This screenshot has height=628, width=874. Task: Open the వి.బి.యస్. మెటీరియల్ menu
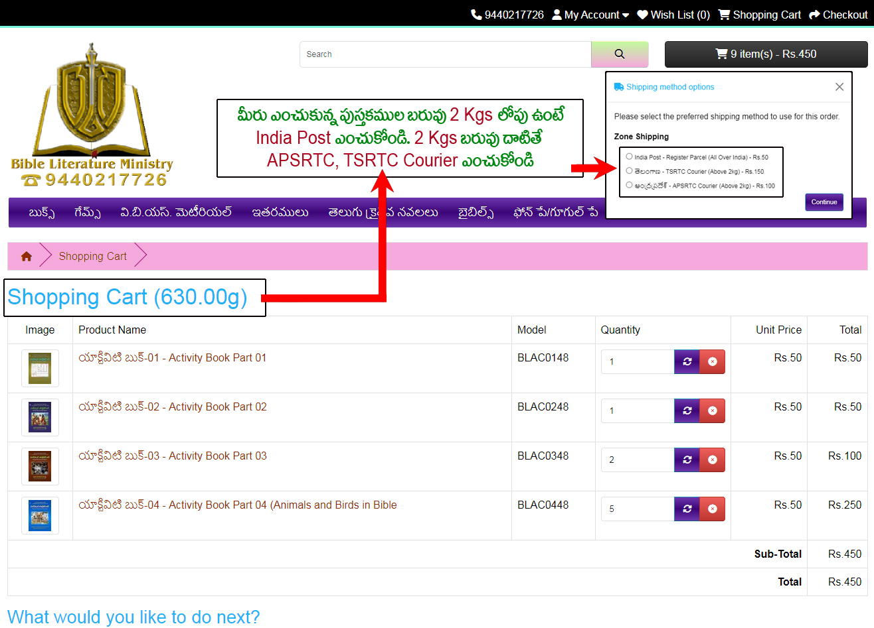pos(176,212)
